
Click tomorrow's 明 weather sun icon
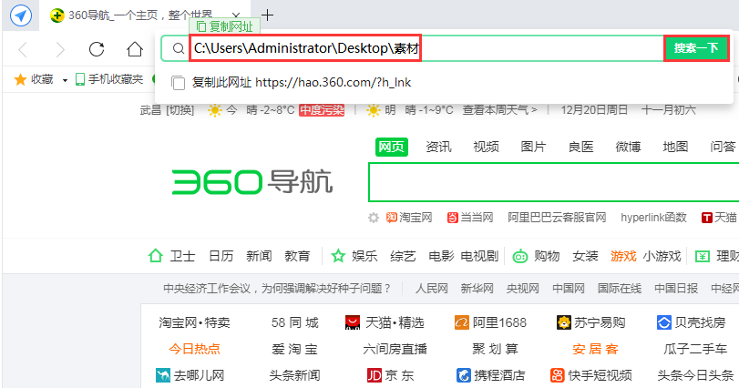click(373, 110)
